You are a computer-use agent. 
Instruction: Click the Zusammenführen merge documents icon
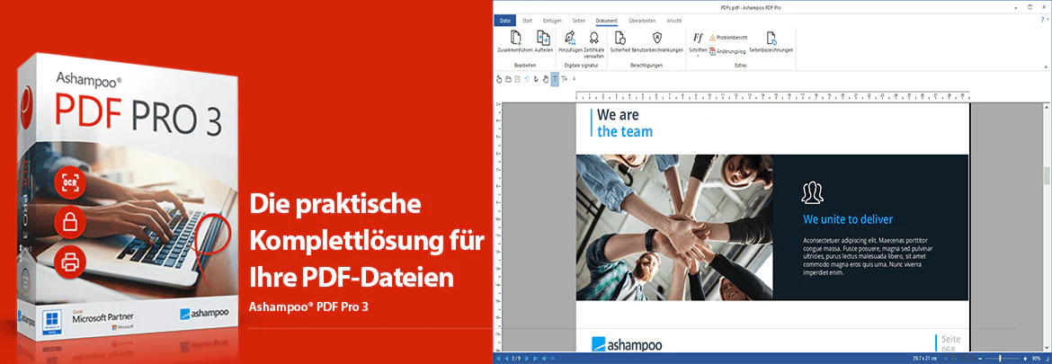click(515, 38)
